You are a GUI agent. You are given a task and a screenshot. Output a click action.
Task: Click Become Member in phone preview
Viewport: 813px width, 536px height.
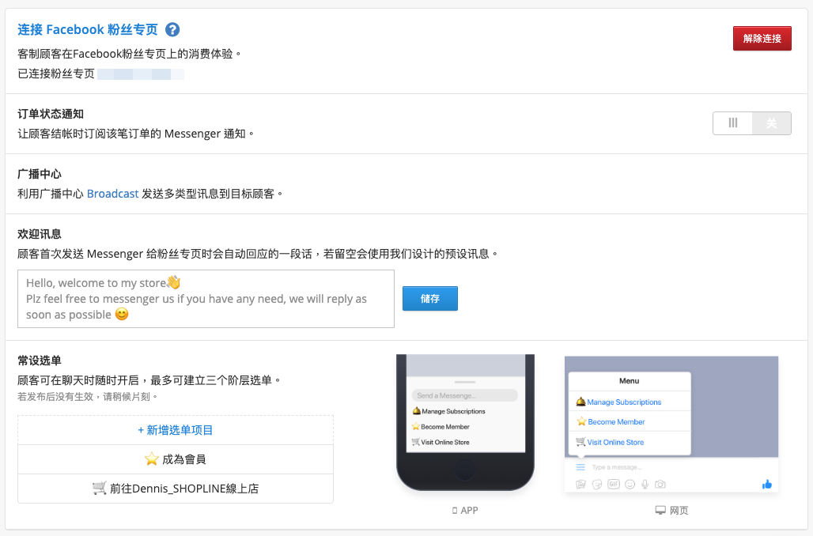[x=445, y=427]
